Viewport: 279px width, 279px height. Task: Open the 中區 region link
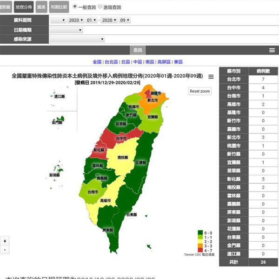[x=138, y=62]
